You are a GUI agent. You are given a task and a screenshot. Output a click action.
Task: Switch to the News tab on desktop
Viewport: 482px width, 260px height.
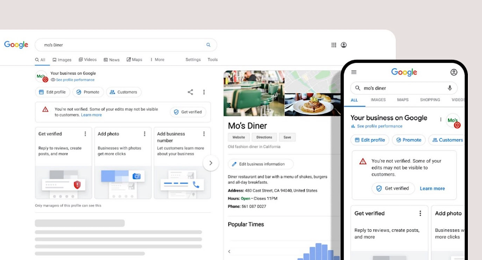click(111, 59)
